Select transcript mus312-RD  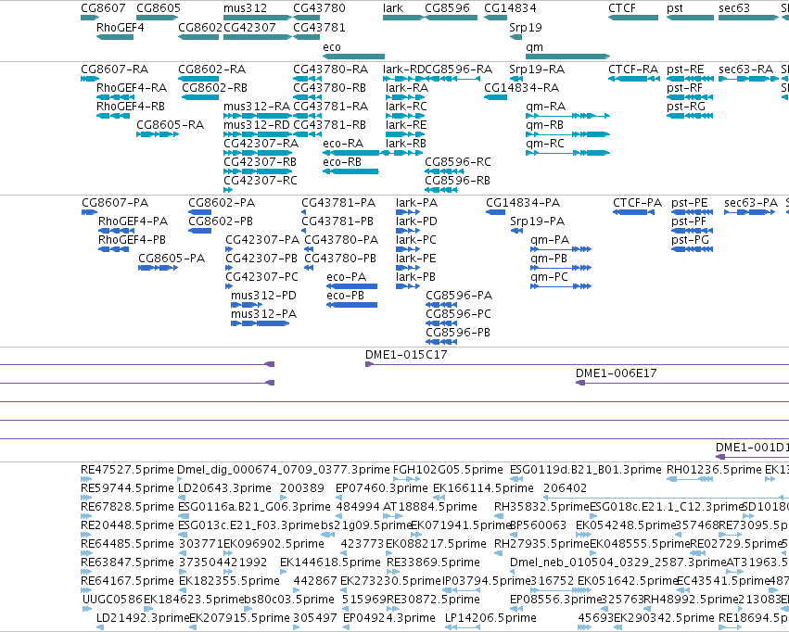tap(258, 134)
